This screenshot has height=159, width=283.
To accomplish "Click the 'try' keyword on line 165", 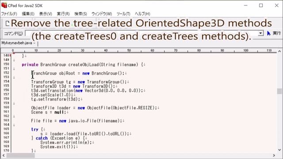I will pyautogui.click(x=34, y=129).
